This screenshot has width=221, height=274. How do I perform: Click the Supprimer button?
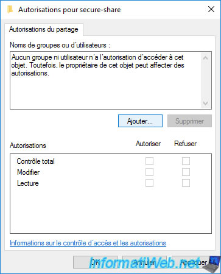[x=189, y=121]
